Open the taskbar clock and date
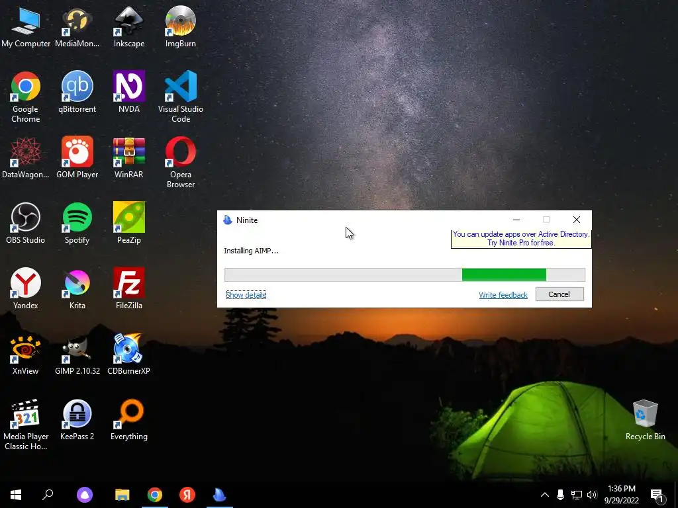The width and height of the screenshot is (678, 508). [621, 495]
